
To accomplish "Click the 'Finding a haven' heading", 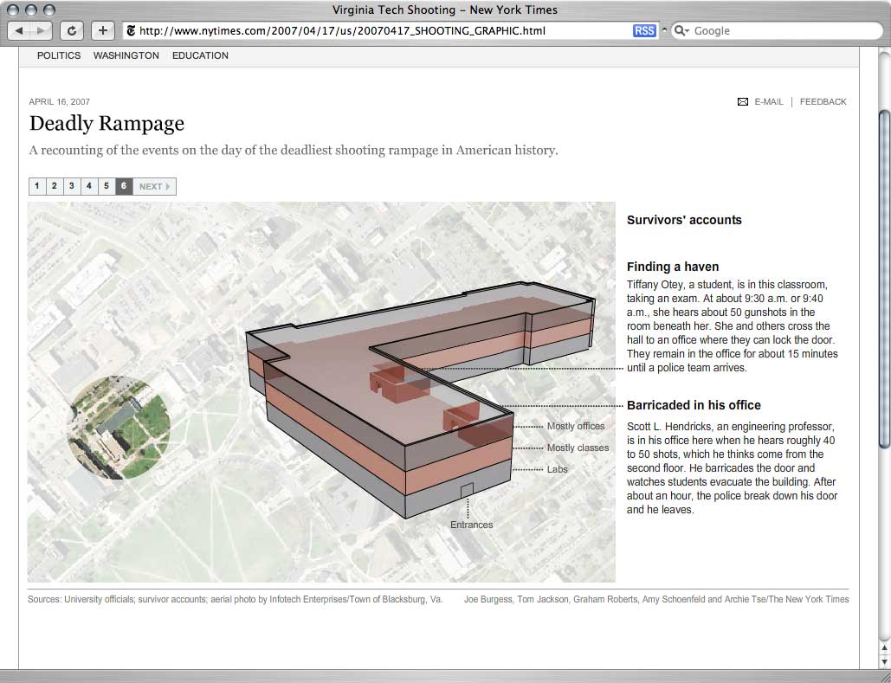I will (673, 267).
